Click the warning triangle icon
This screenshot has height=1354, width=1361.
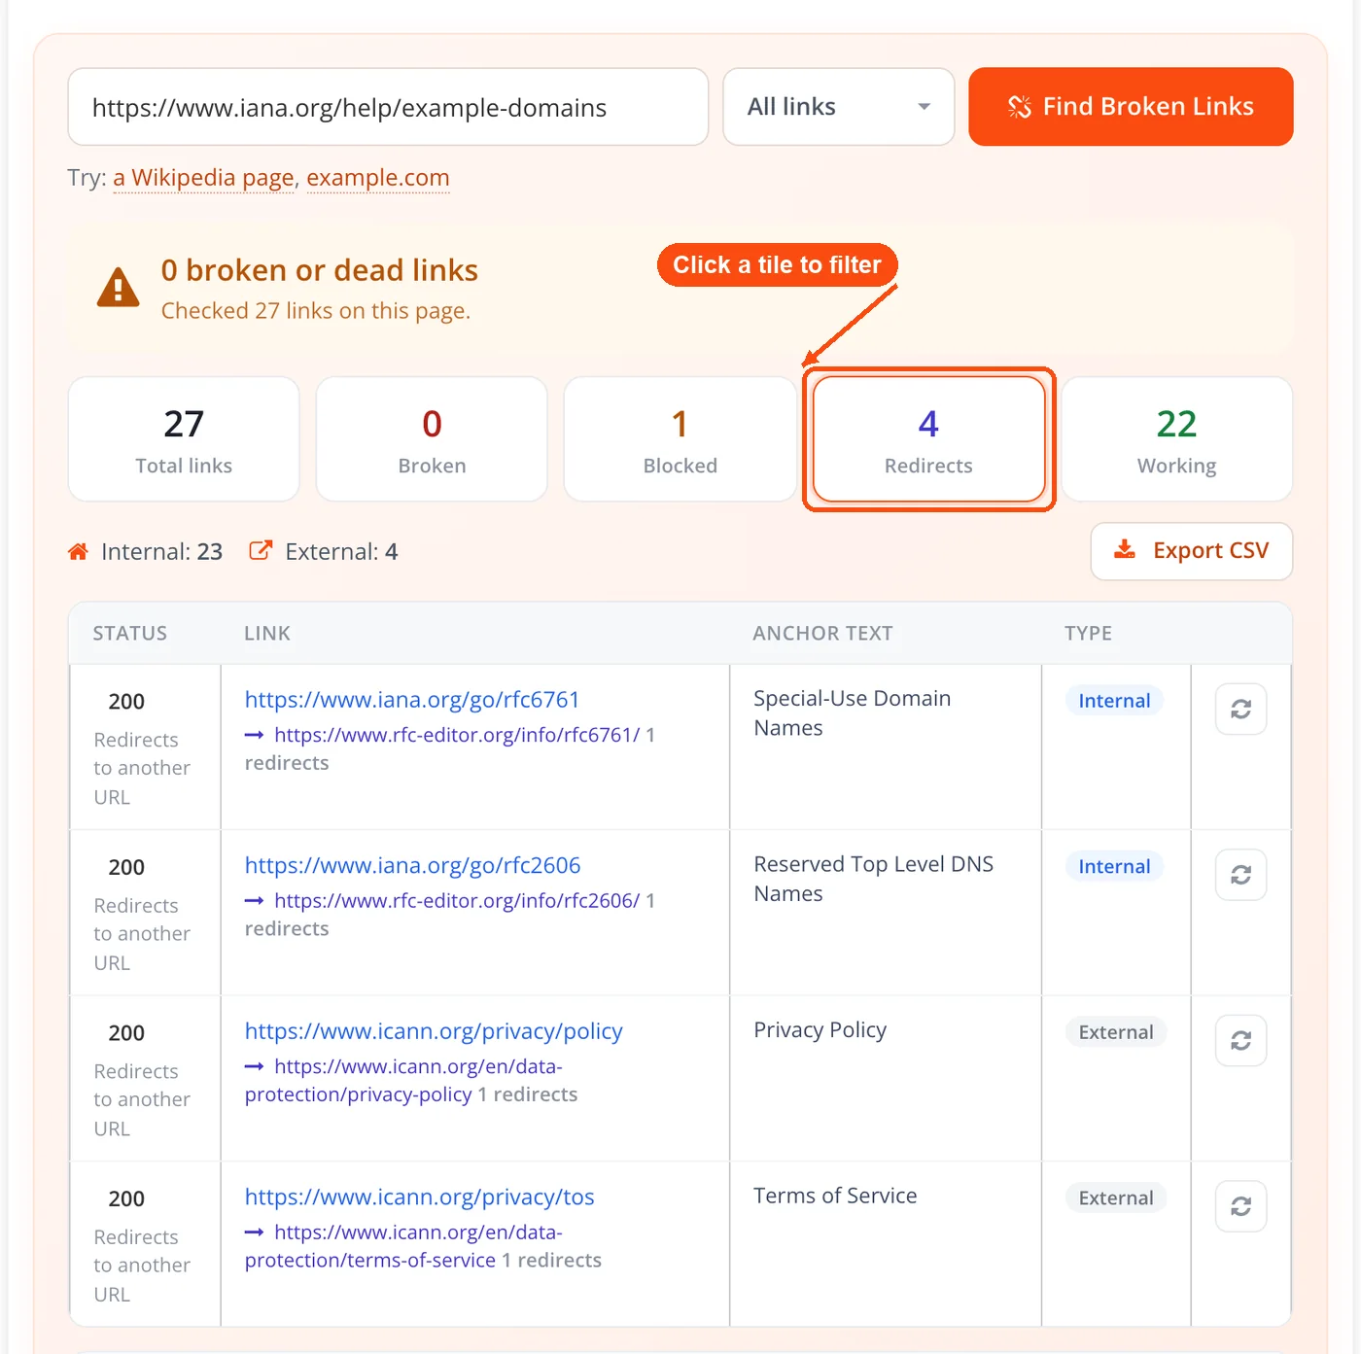pos(119,288)
